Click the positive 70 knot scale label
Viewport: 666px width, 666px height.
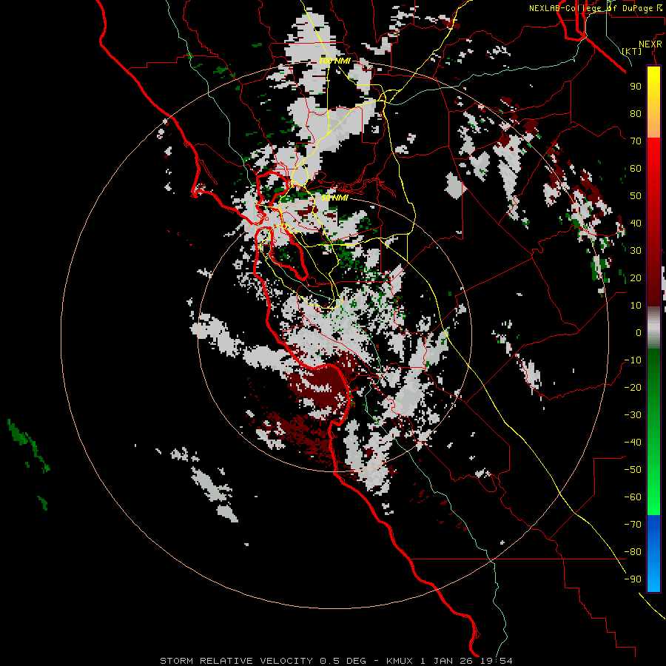[636, 141]
